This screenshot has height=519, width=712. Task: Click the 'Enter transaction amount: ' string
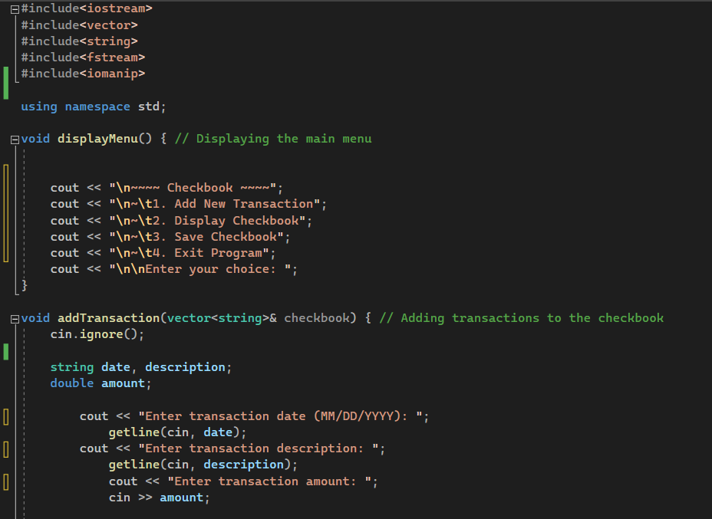tap(269, 481)
